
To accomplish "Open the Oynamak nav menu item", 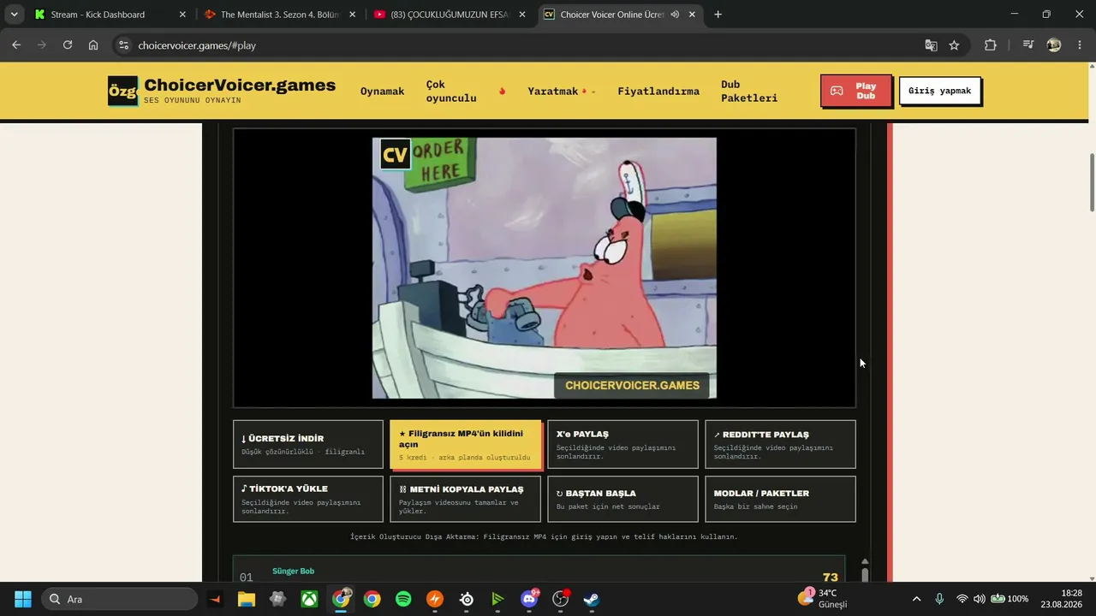I will pos(382,92).
